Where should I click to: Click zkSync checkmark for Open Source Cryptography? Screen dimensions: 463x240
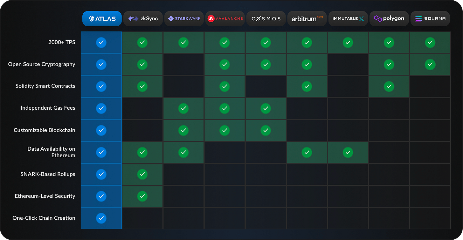[142, 64]
